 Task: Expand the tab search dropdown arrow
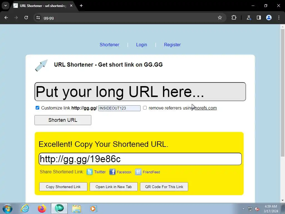[6, 6]
